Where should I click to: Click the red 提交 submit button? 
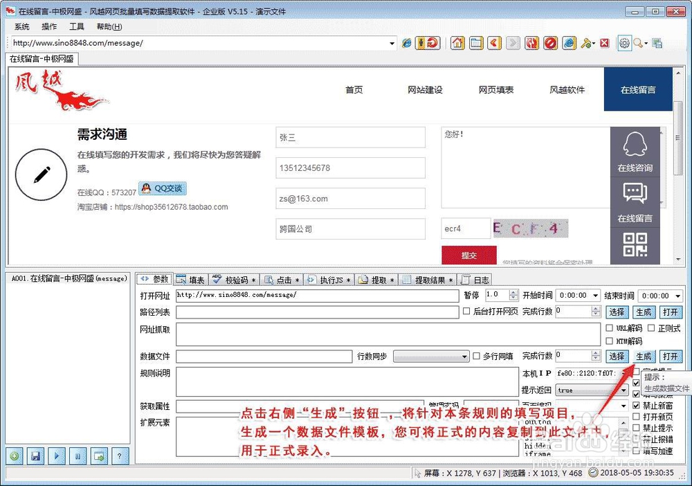[468, 255]
